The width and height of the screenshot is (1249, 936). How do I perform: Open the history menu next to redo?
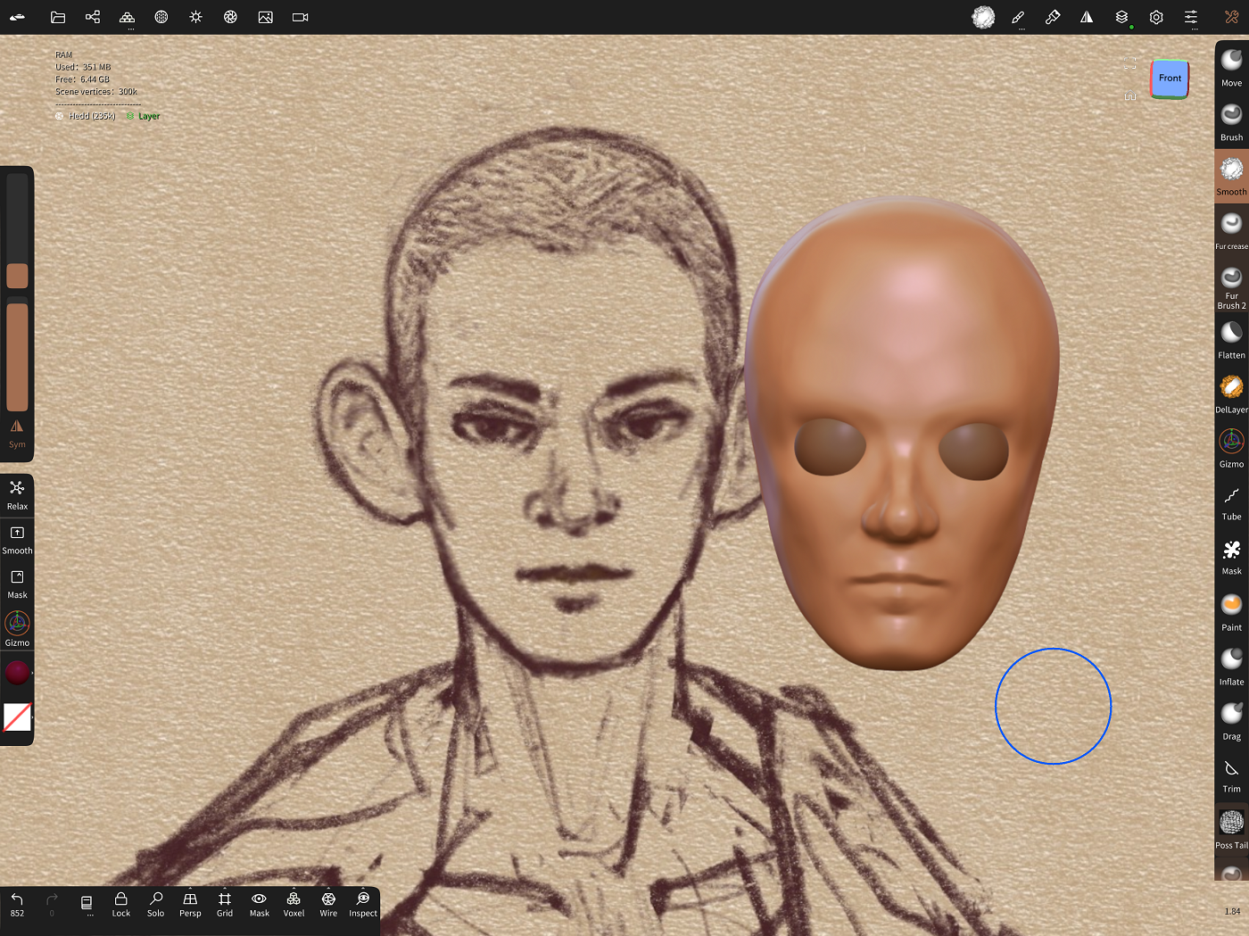[87, 905]
